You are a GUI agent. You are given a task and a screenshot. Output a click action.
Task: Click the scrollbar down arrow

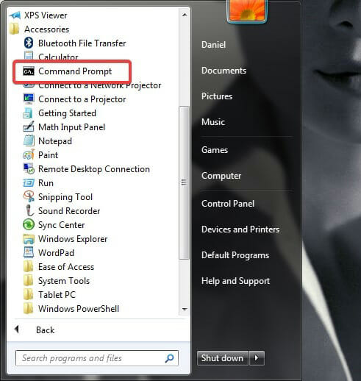(x=185, y=309)
